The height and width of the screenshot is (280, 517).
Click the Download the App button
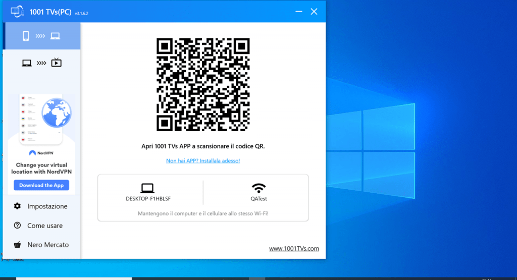coord(41,185)
